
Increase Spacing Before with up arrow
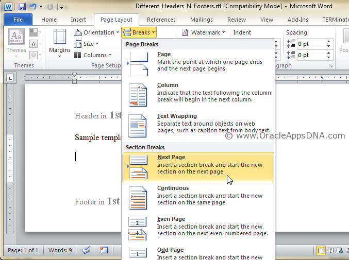(x=329, y=42)
